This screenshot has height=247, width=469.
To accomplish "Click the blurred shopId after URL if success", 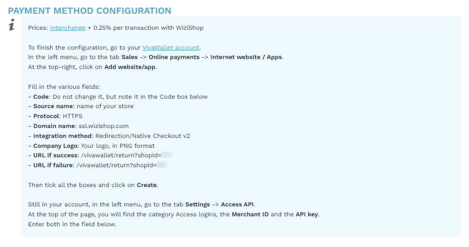I will coord(167,155).
